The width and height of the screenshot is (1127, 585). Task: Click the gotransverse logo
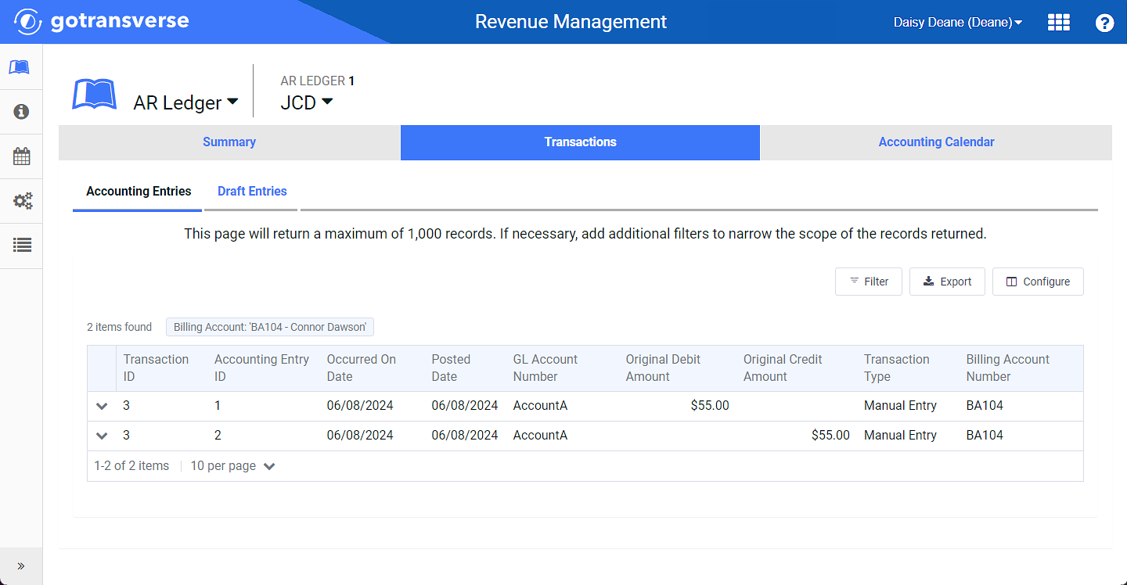(x=102, y=21)
